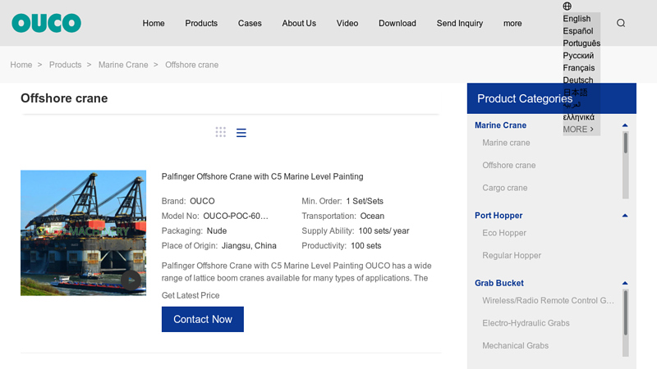Click the globe language icon
The height and width of the screenshot is (369, 657).
tap(567, 6)
